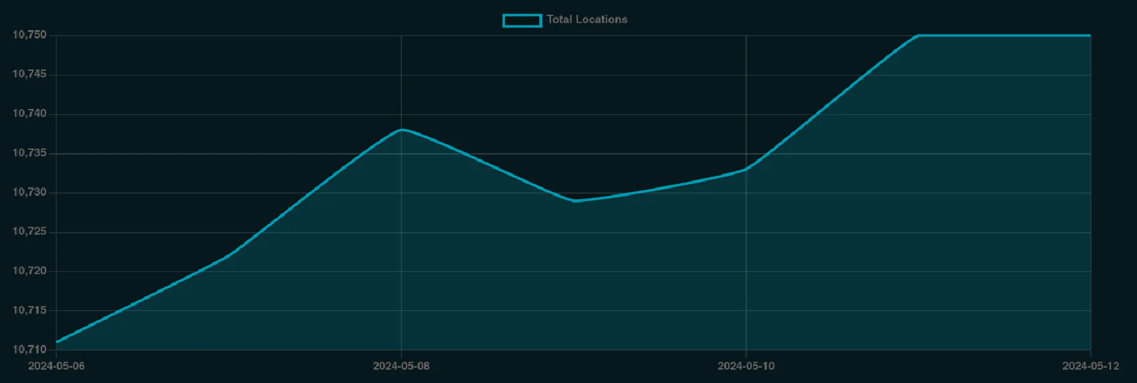This screenshot has height=383, width=1137.
Task: Click the 10,720 y-axis label
Action: [29, 271]
